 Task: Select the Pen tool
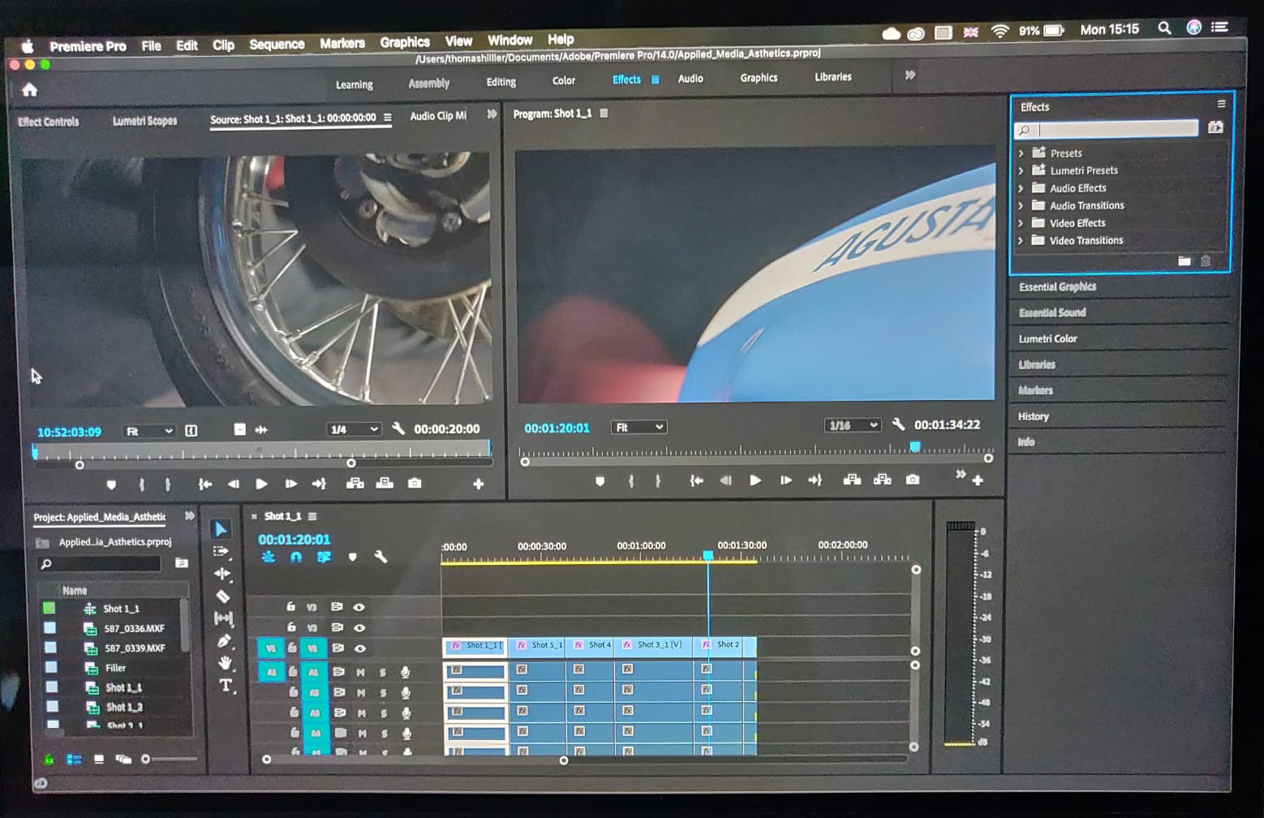click(x=225, y=640)
